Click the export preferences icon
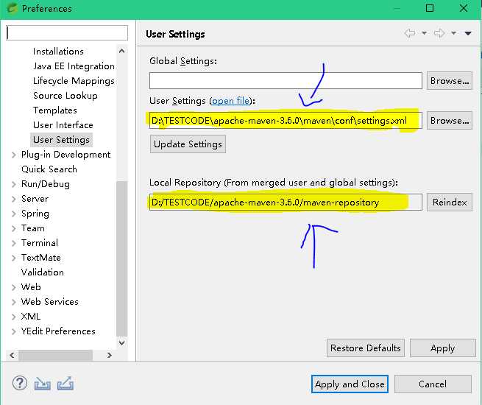This screenshot has width=482, height=405. (65, 383)
